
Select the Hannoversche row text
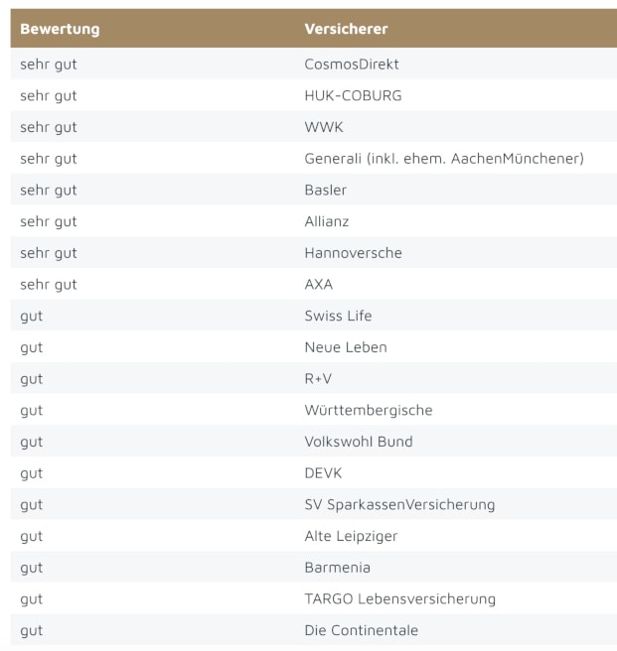(x=353, y=253)
